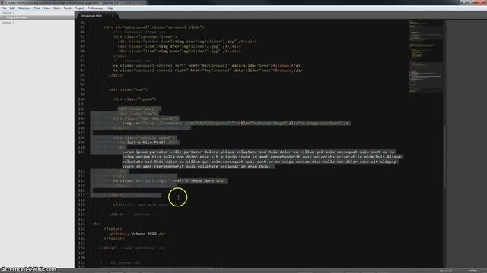487x273 pixels.
Task: Open the Goto menu
Action: coord(57,8)
